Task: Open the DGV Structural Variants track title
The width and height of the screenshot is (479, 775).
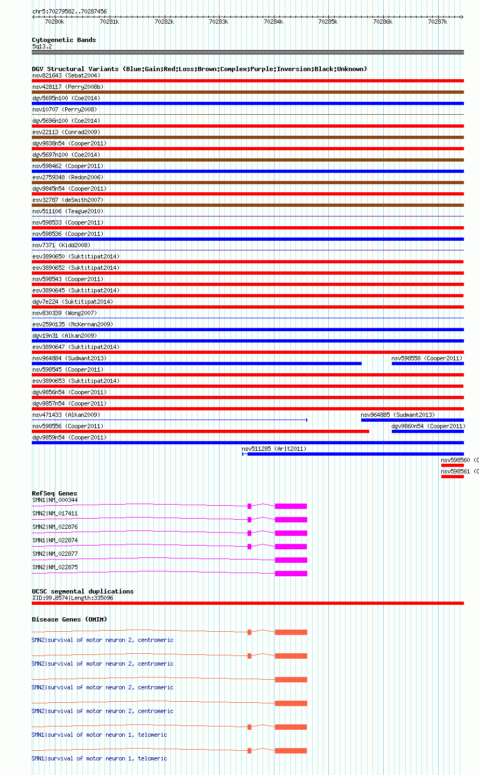Action: 200,69
